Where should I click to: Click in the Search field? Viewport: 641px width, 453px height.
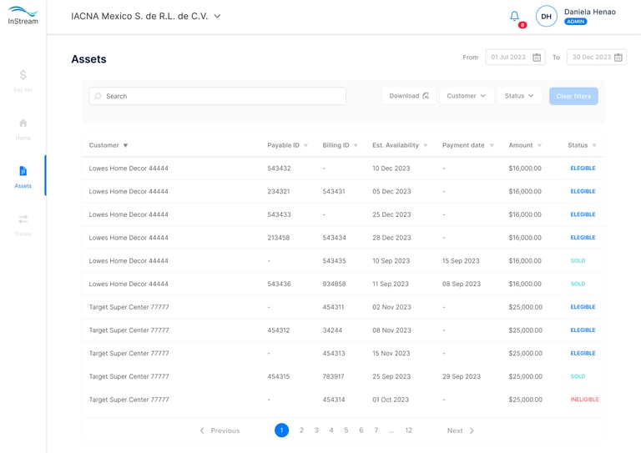click(x=218, y=96)
